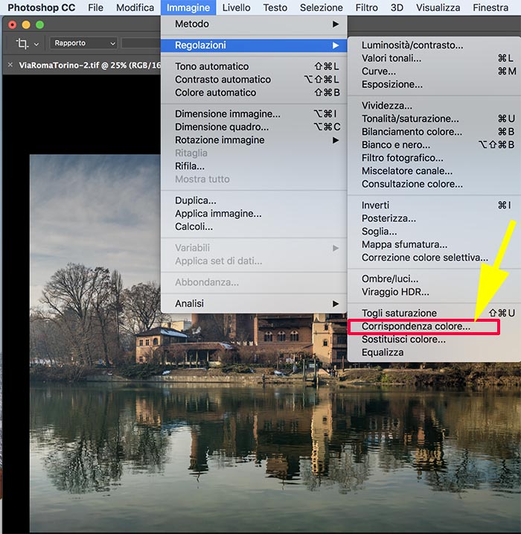This screenshot has height=534, width=521.
Task: Click the Immagine menu
Action: pos(188,7)
